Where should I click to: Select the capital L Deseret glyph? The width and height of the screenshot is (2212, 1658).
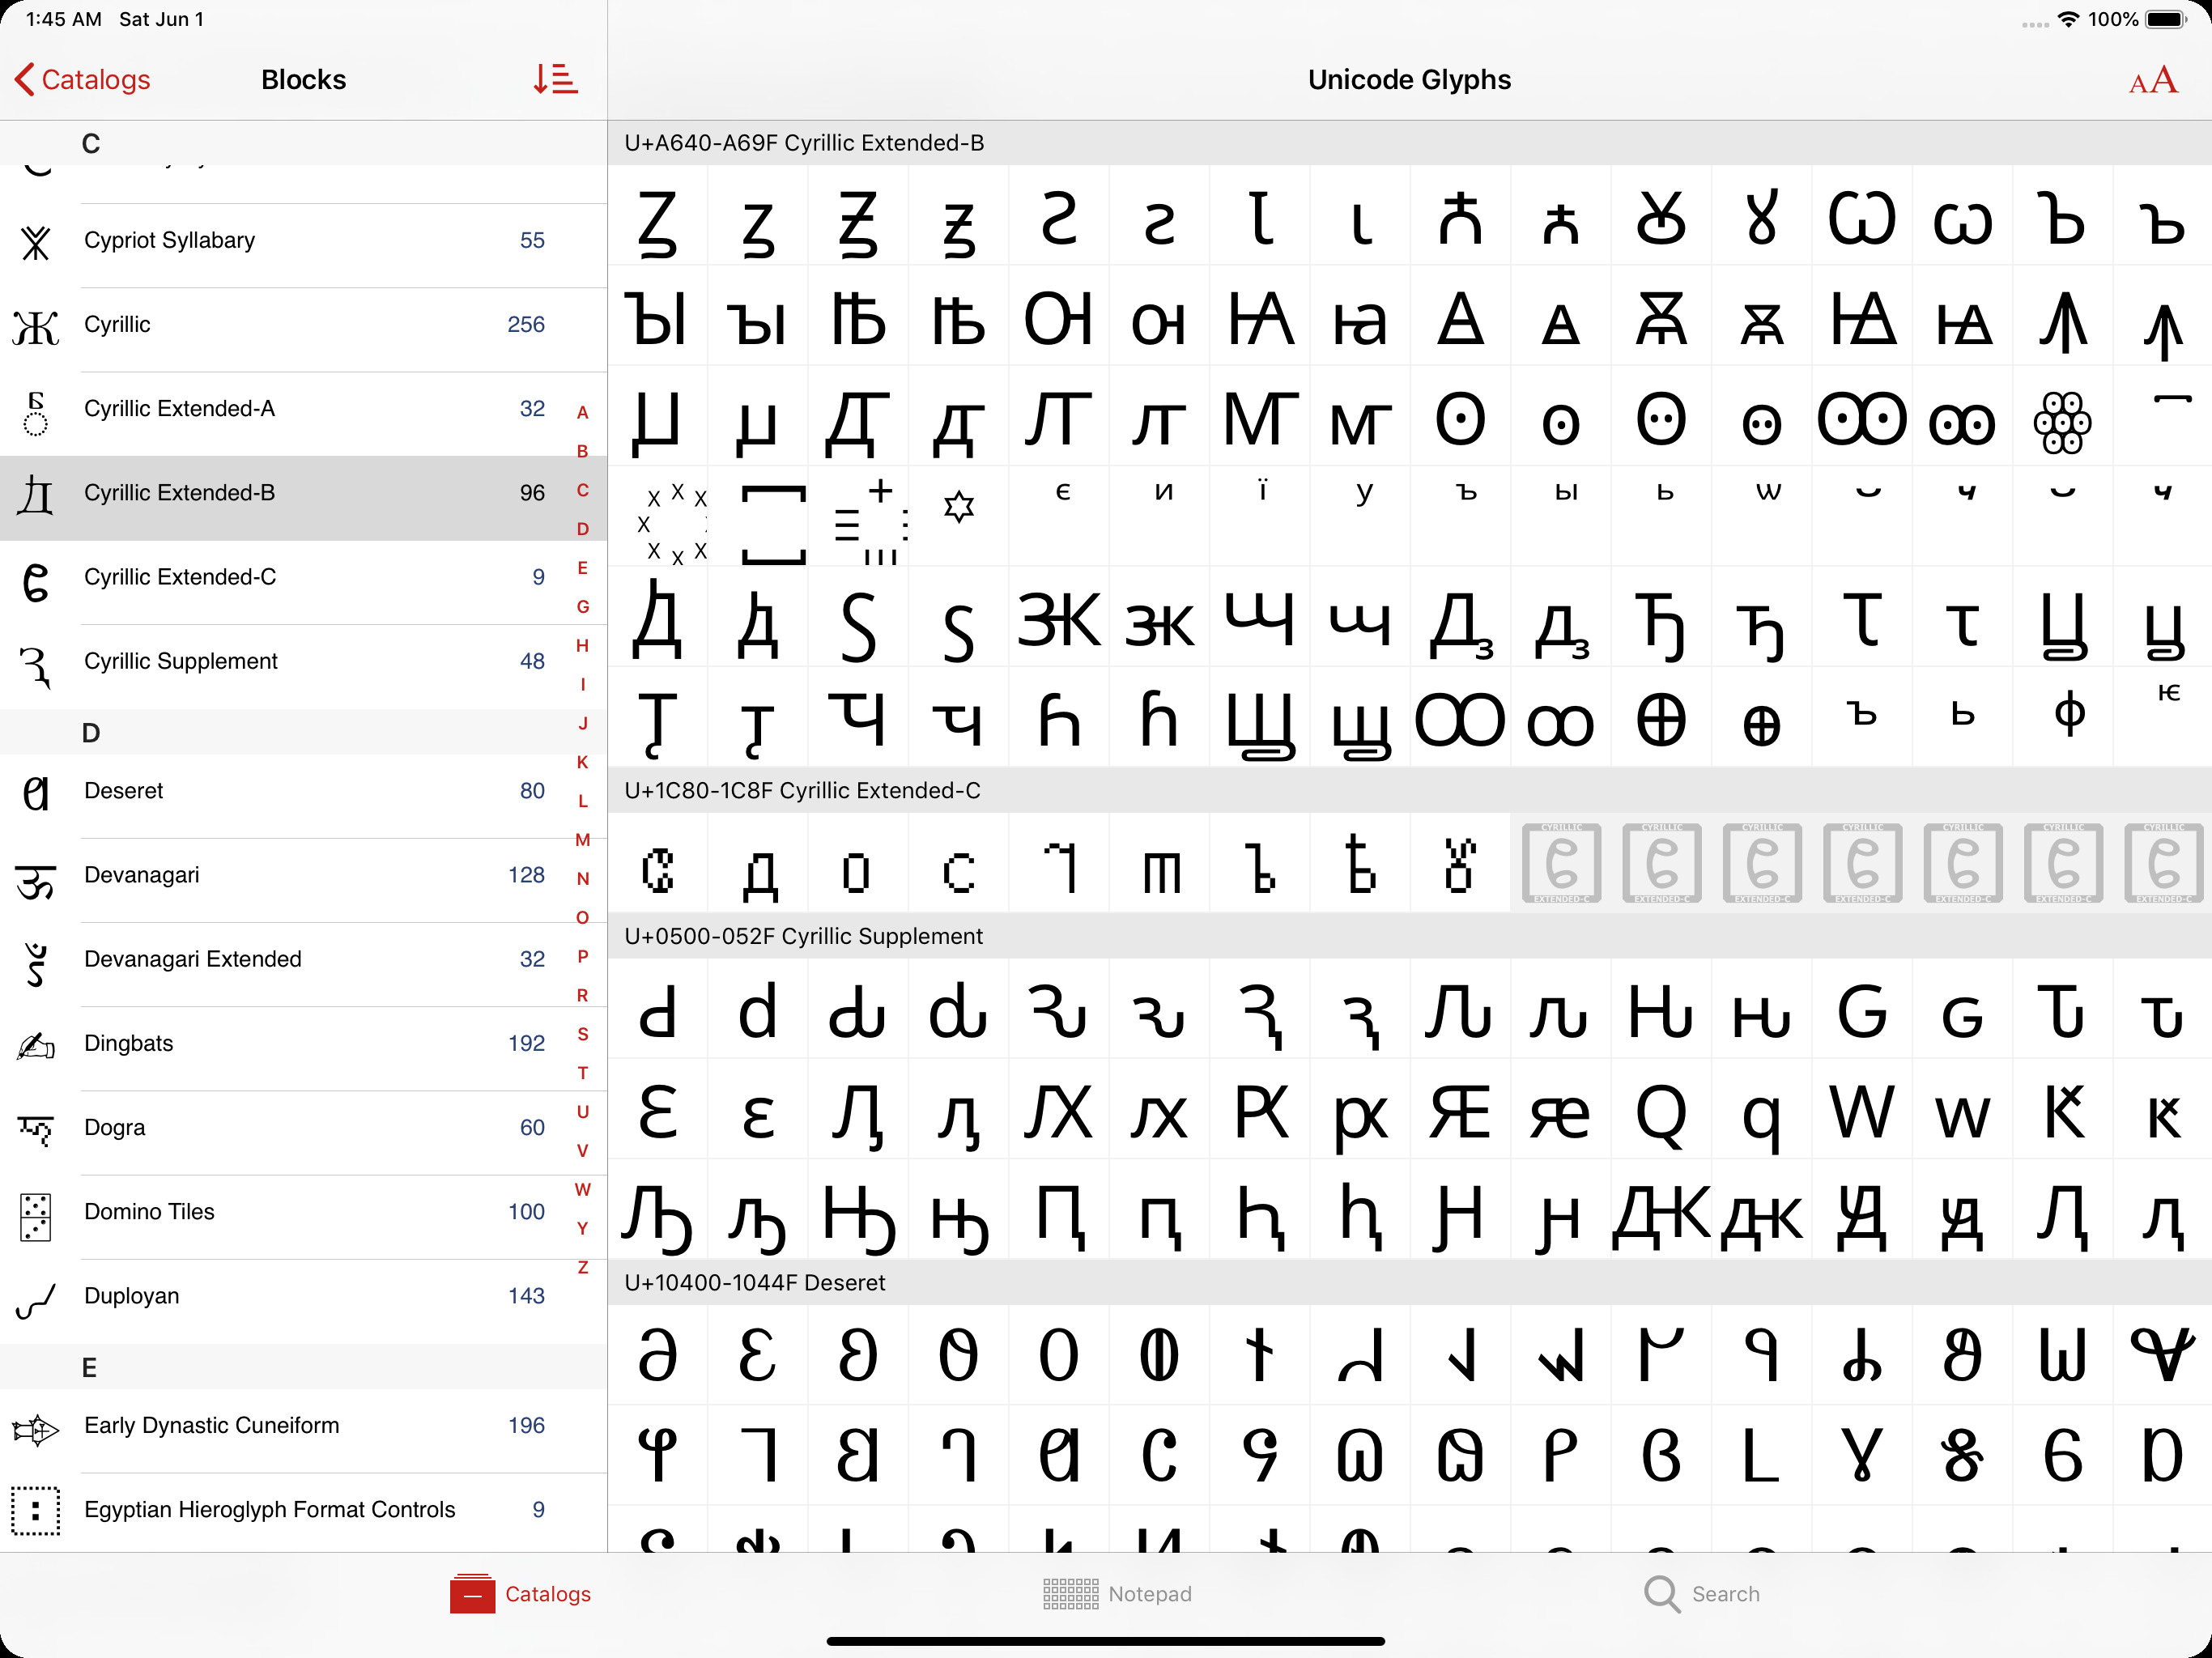point(1761,1455)
